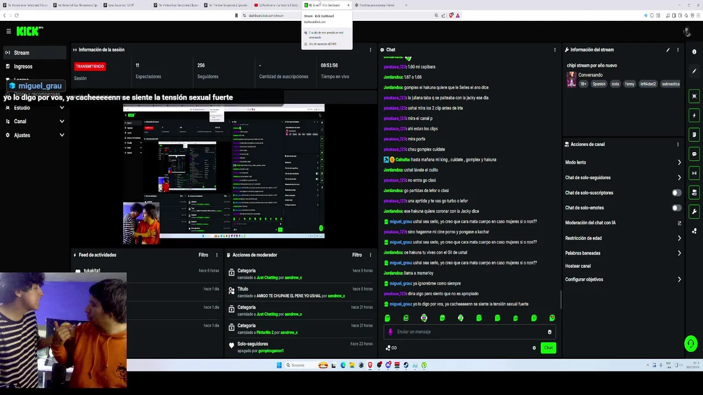Switch to Stream - Kick Dashboard tab
The width and height of the screenshot is (703, 395).
pyautogui.click(x=326, y=5)
